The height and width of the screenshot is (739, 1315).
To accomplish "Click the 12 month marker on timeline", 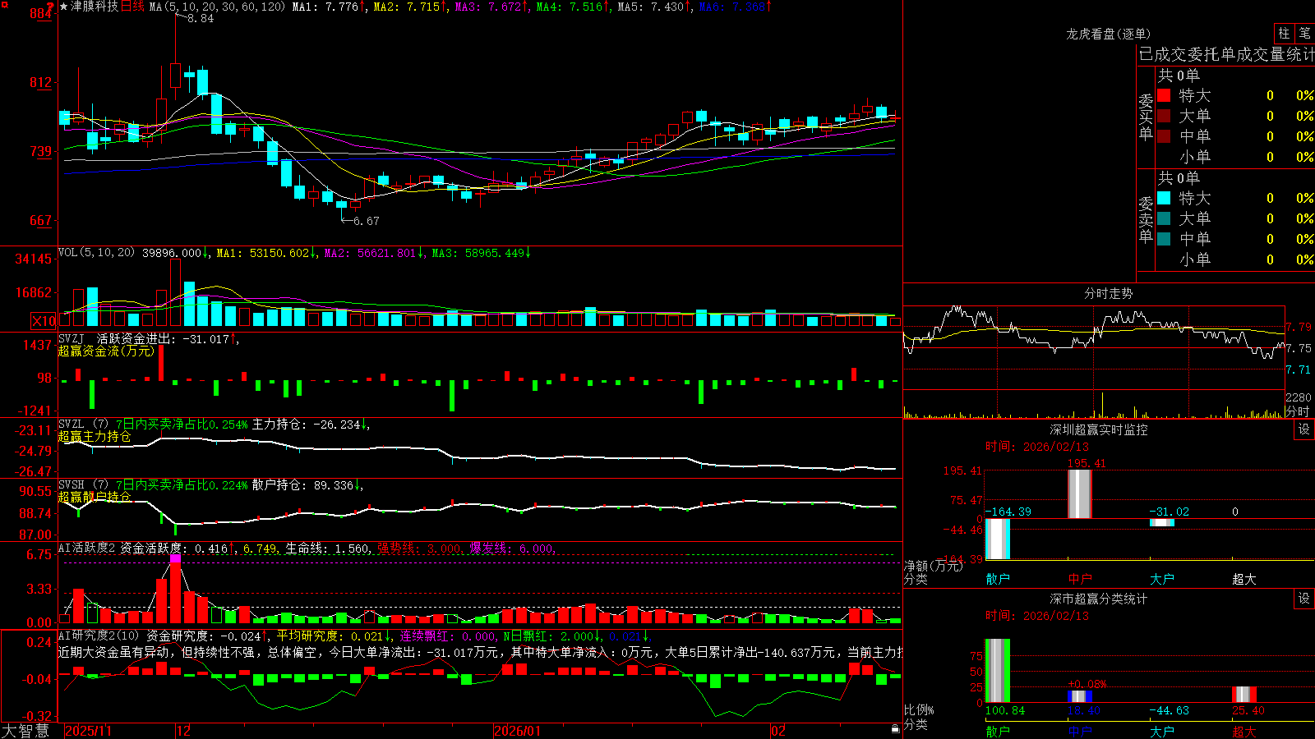I will 183,731.
